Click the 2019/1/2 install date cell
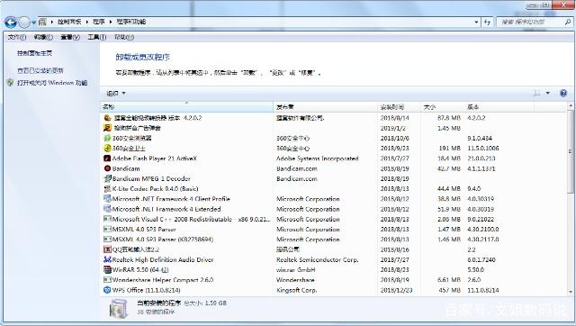 click(392, 128)
